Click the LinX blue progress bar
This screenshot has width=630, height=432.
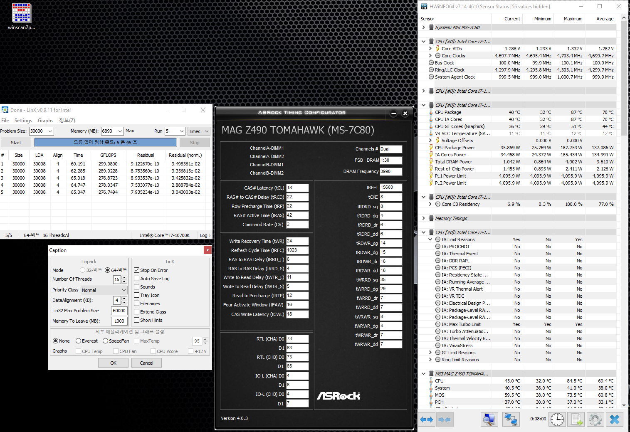105,142
